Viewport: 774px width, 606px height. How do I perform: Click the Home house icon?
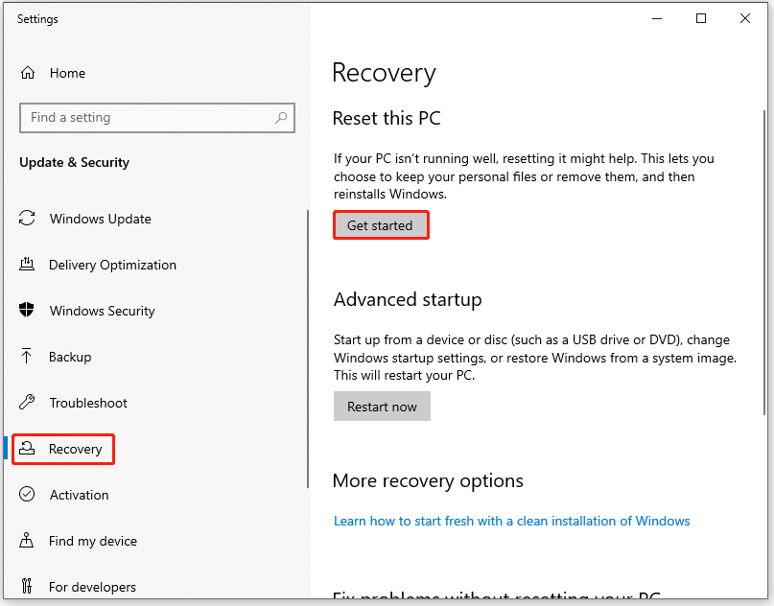pos(28,73)
